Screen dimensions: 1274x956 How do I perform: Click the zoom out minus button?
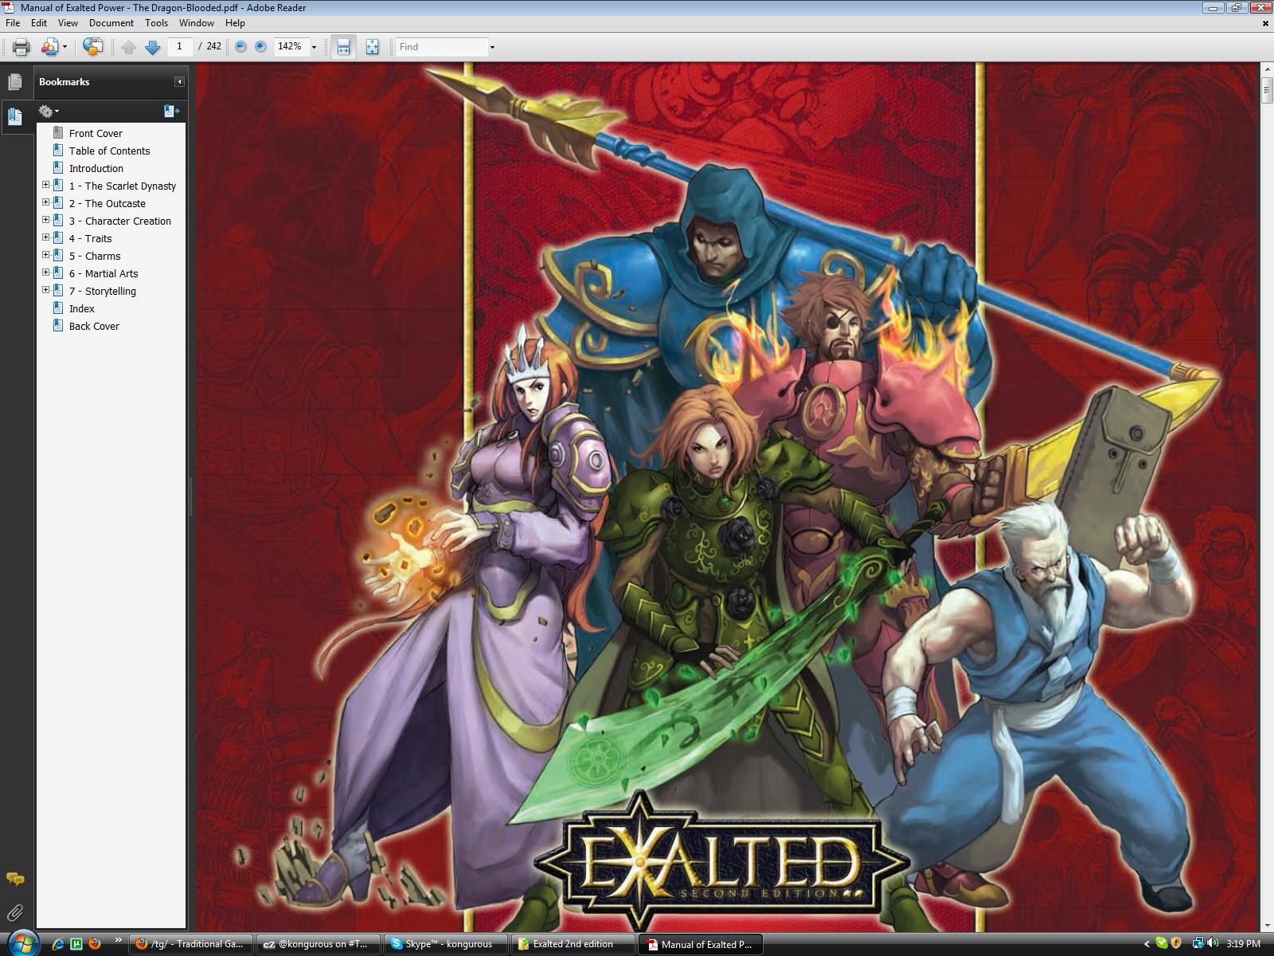pos(241,46)
